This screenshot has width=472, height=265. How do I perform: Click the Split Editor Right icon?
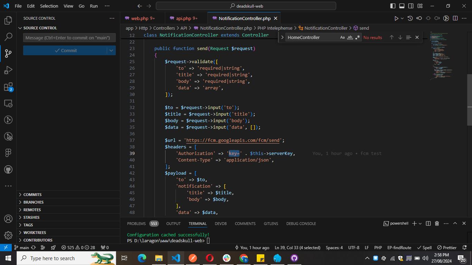click(455, 18)
